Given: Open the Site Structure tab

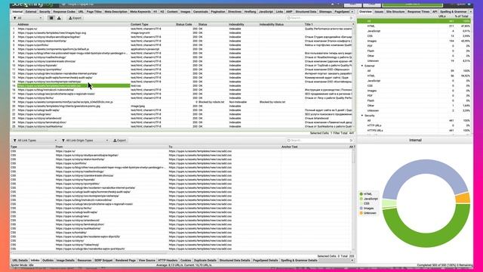Looking at the screenshot, I should tap(395, 11).
